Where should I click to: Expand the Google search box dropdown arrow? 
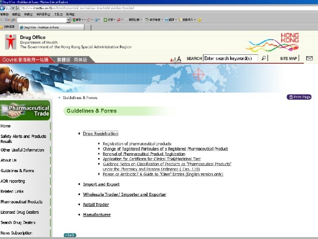68,20
